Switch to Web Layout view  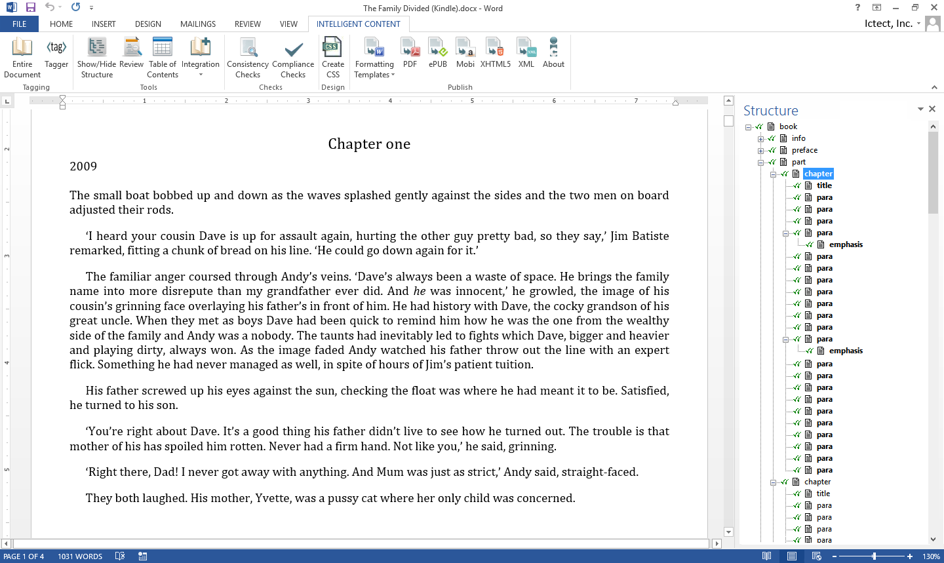point(817,556)
